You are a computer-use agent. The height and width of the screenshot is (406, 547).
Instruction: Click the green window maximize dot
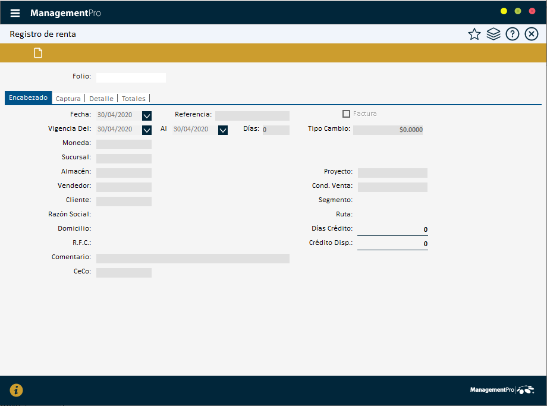pos(518,11)
